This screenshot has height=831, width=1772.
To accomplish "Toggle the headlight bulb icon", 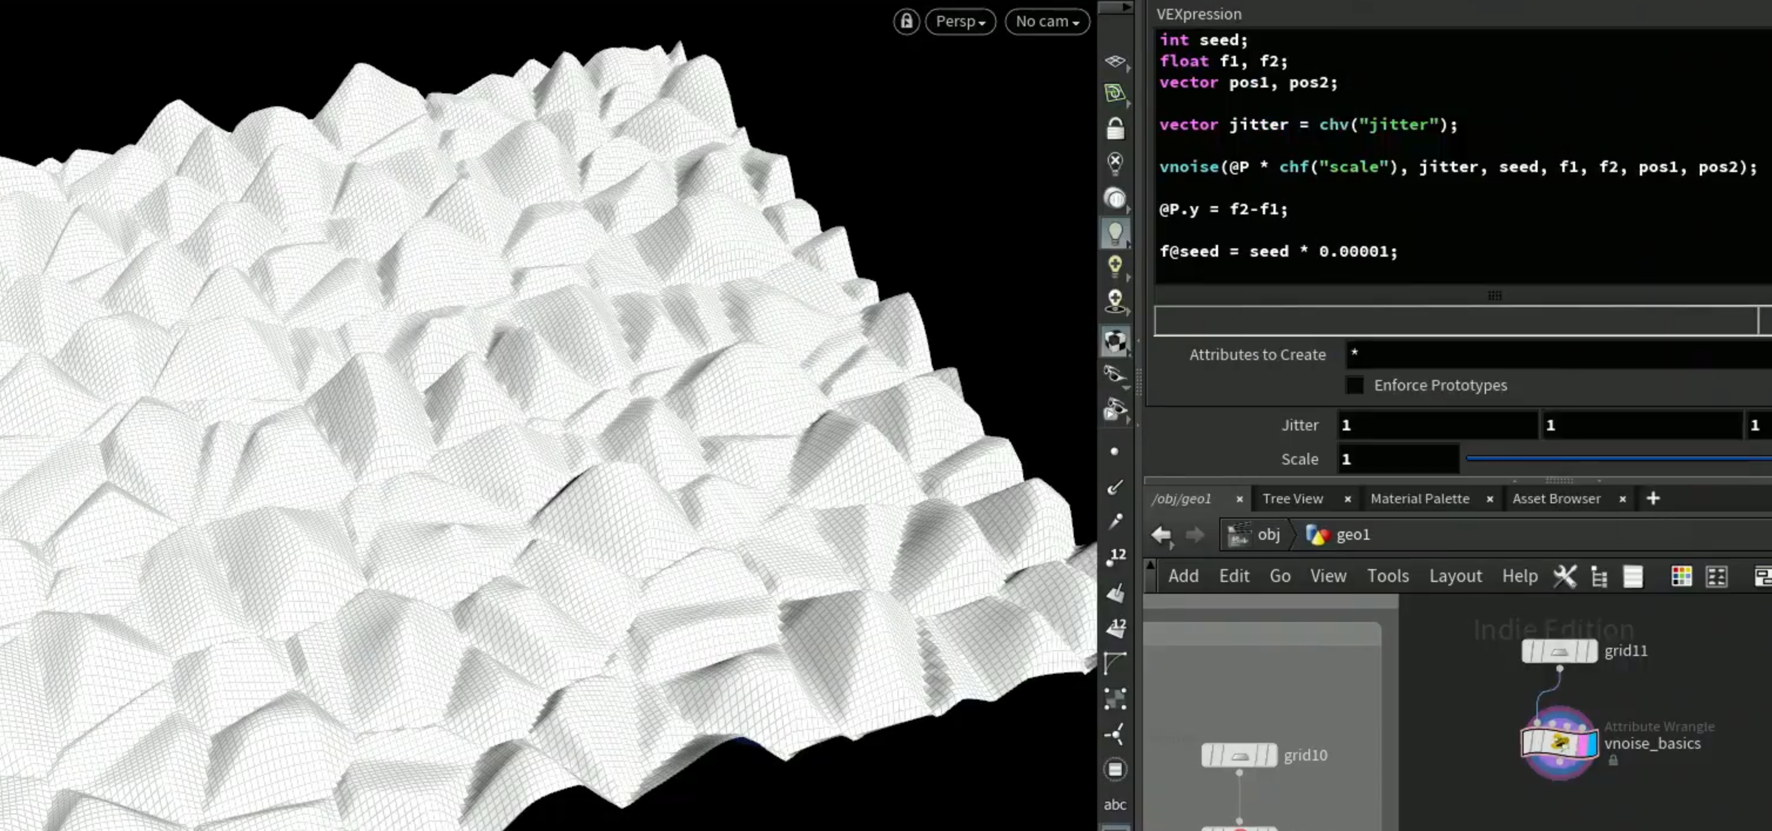I will pyautogui.click(x=1115, y=233).
